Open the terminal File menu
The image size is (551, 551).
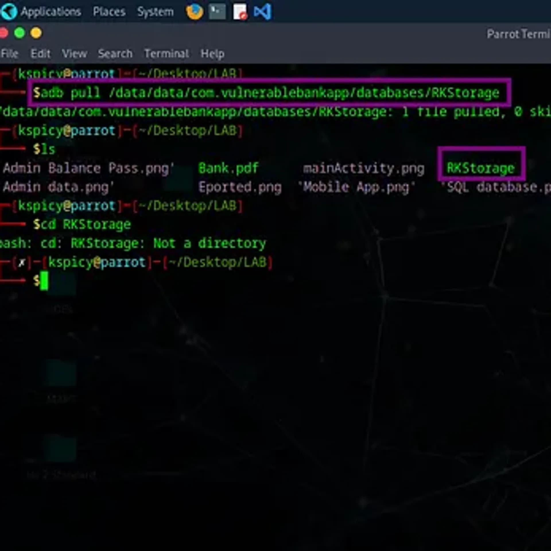pyautogui.click(x=9, y=54)
